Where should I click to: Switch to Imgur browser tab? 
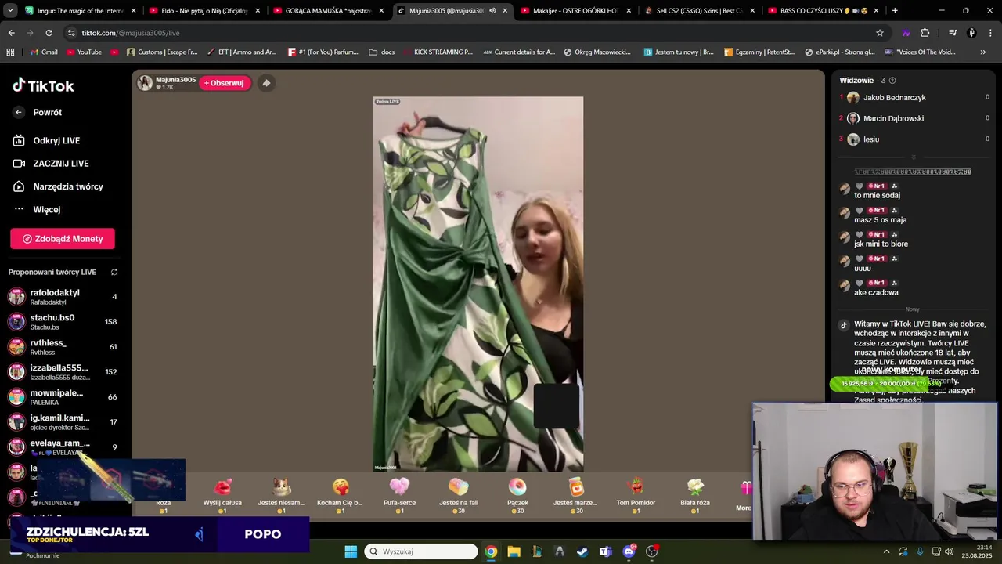click(81, 11)
